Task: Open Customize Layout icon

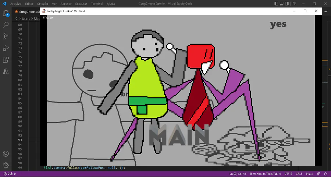Action: [x=295, y=4]
